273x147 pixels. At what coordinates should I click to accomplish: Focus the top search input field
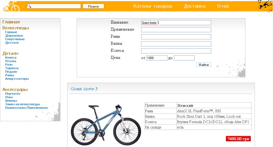click(x=54, y=6)
